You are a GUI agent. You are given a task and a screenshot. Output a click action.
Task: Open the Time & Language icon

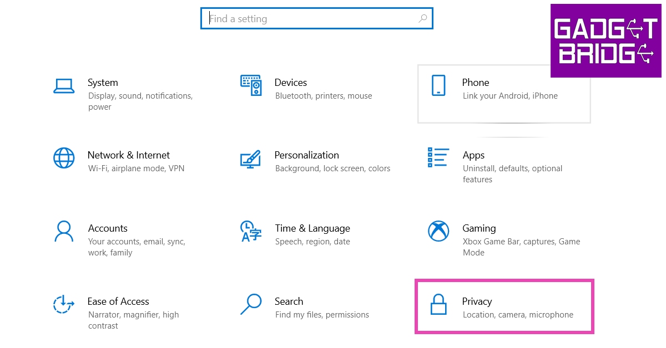(x=251, y=231)
